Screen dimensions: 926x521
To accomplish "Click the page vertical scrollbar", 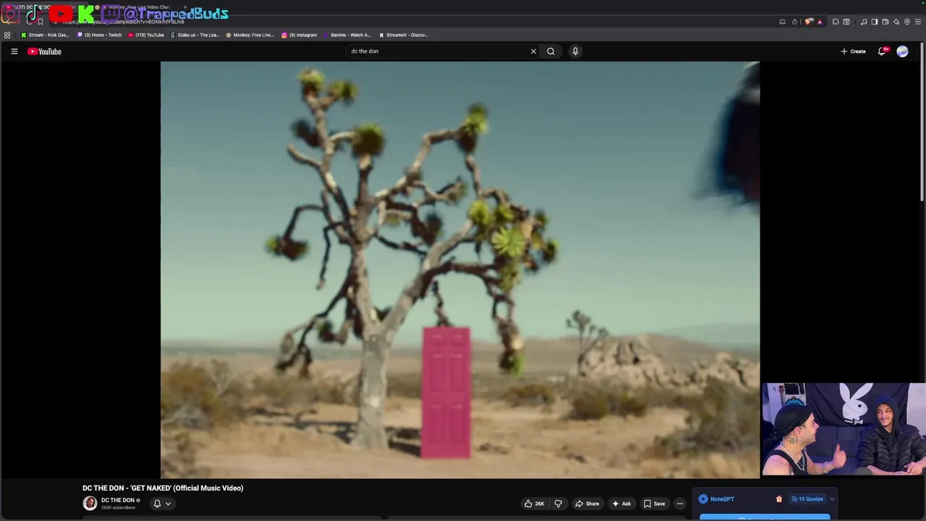I will [922, 123].
